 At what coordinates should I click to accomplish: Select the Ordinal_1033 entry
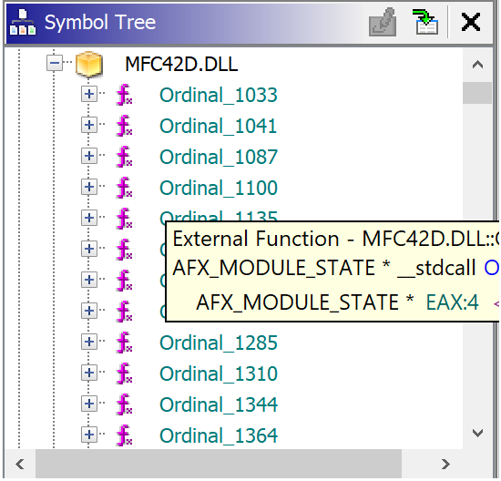[219, 95]
